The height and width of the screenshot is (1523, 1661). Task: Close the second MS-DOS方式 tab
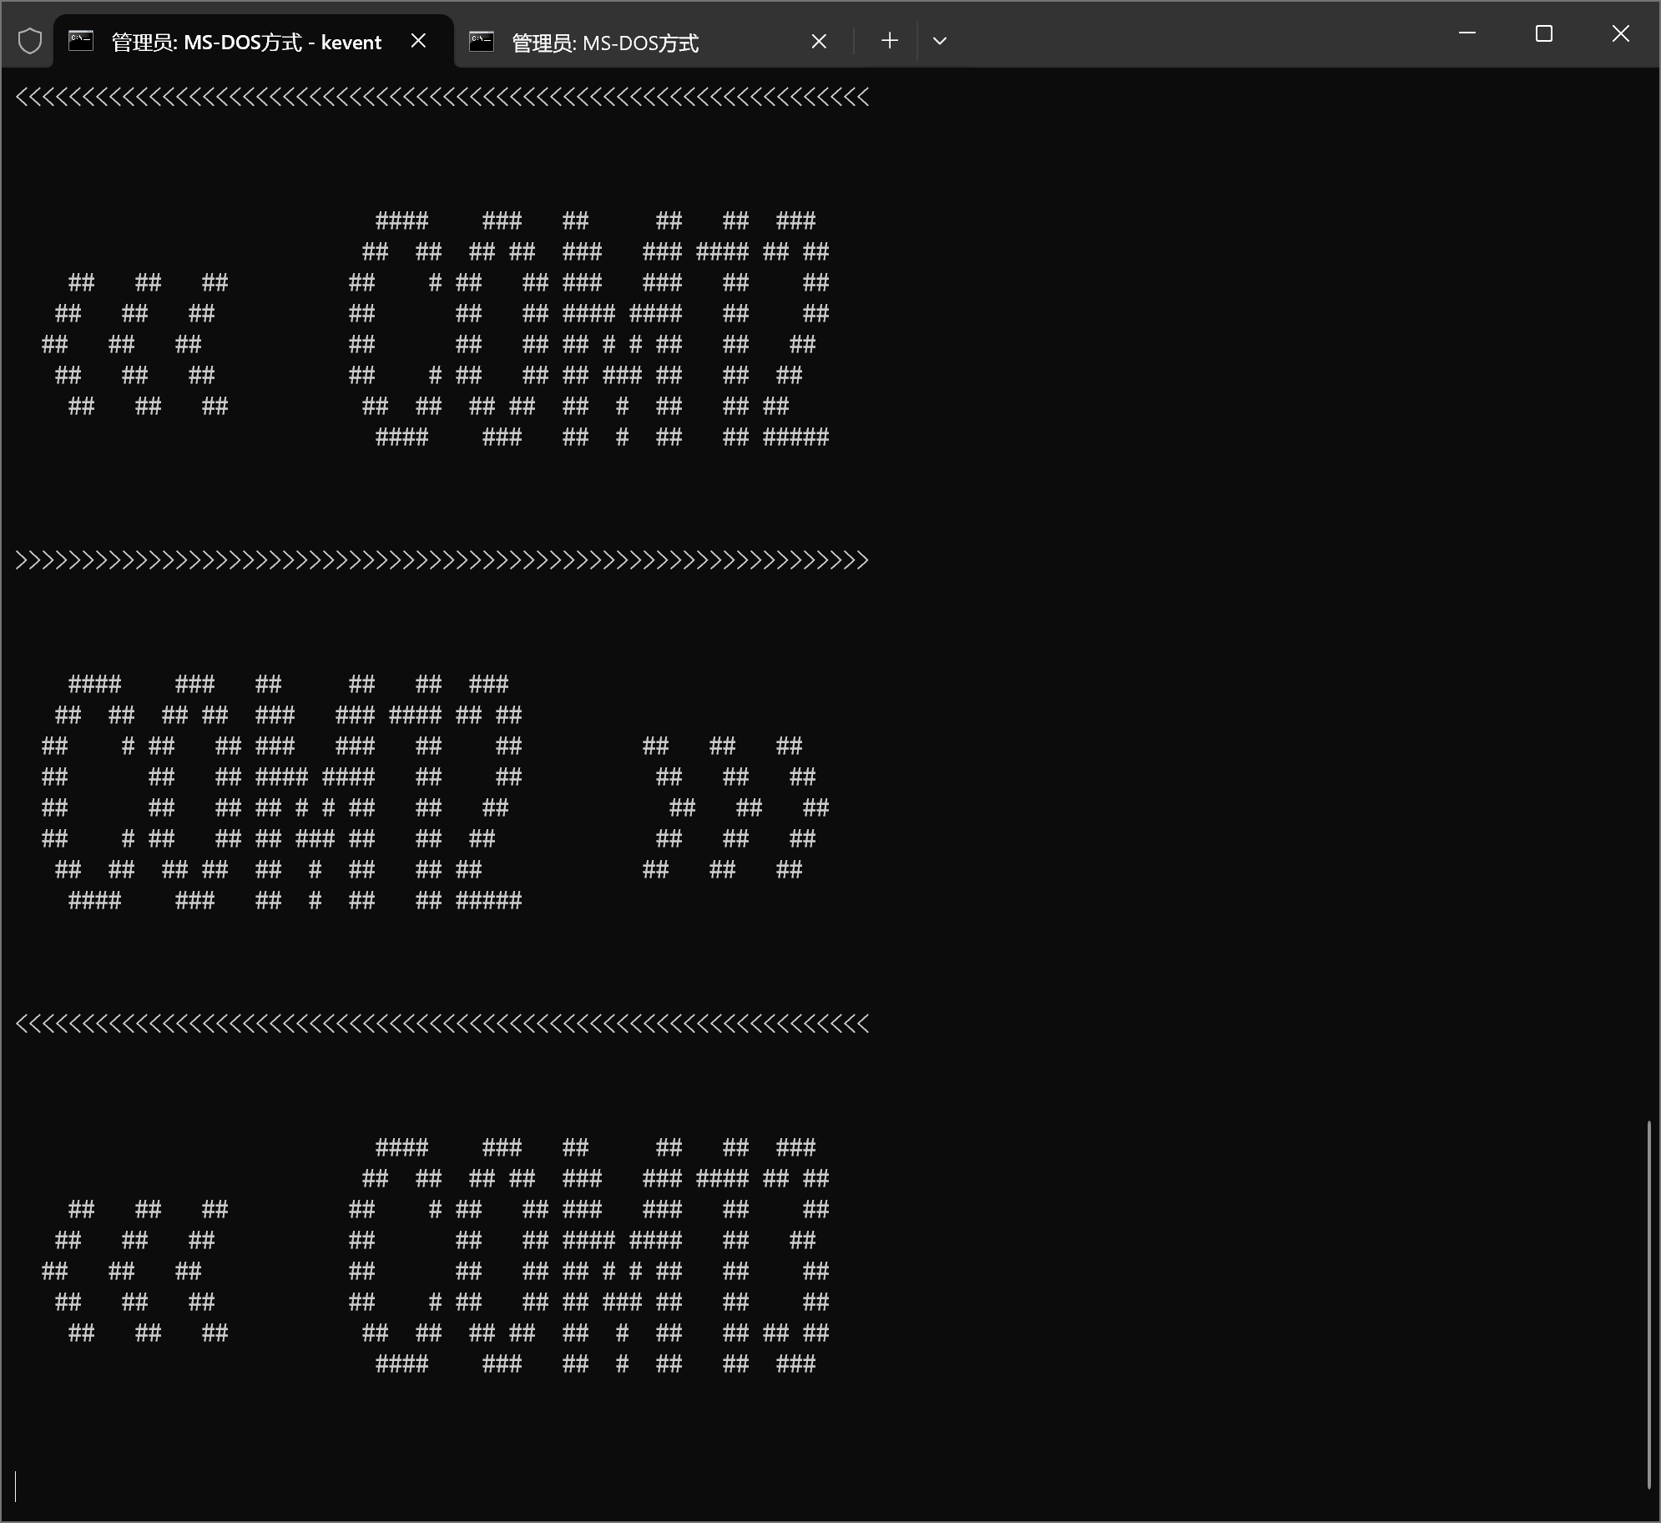tap(819, 42)
